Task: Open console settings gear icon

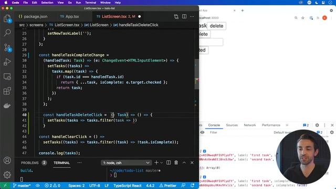Action: 332,132
